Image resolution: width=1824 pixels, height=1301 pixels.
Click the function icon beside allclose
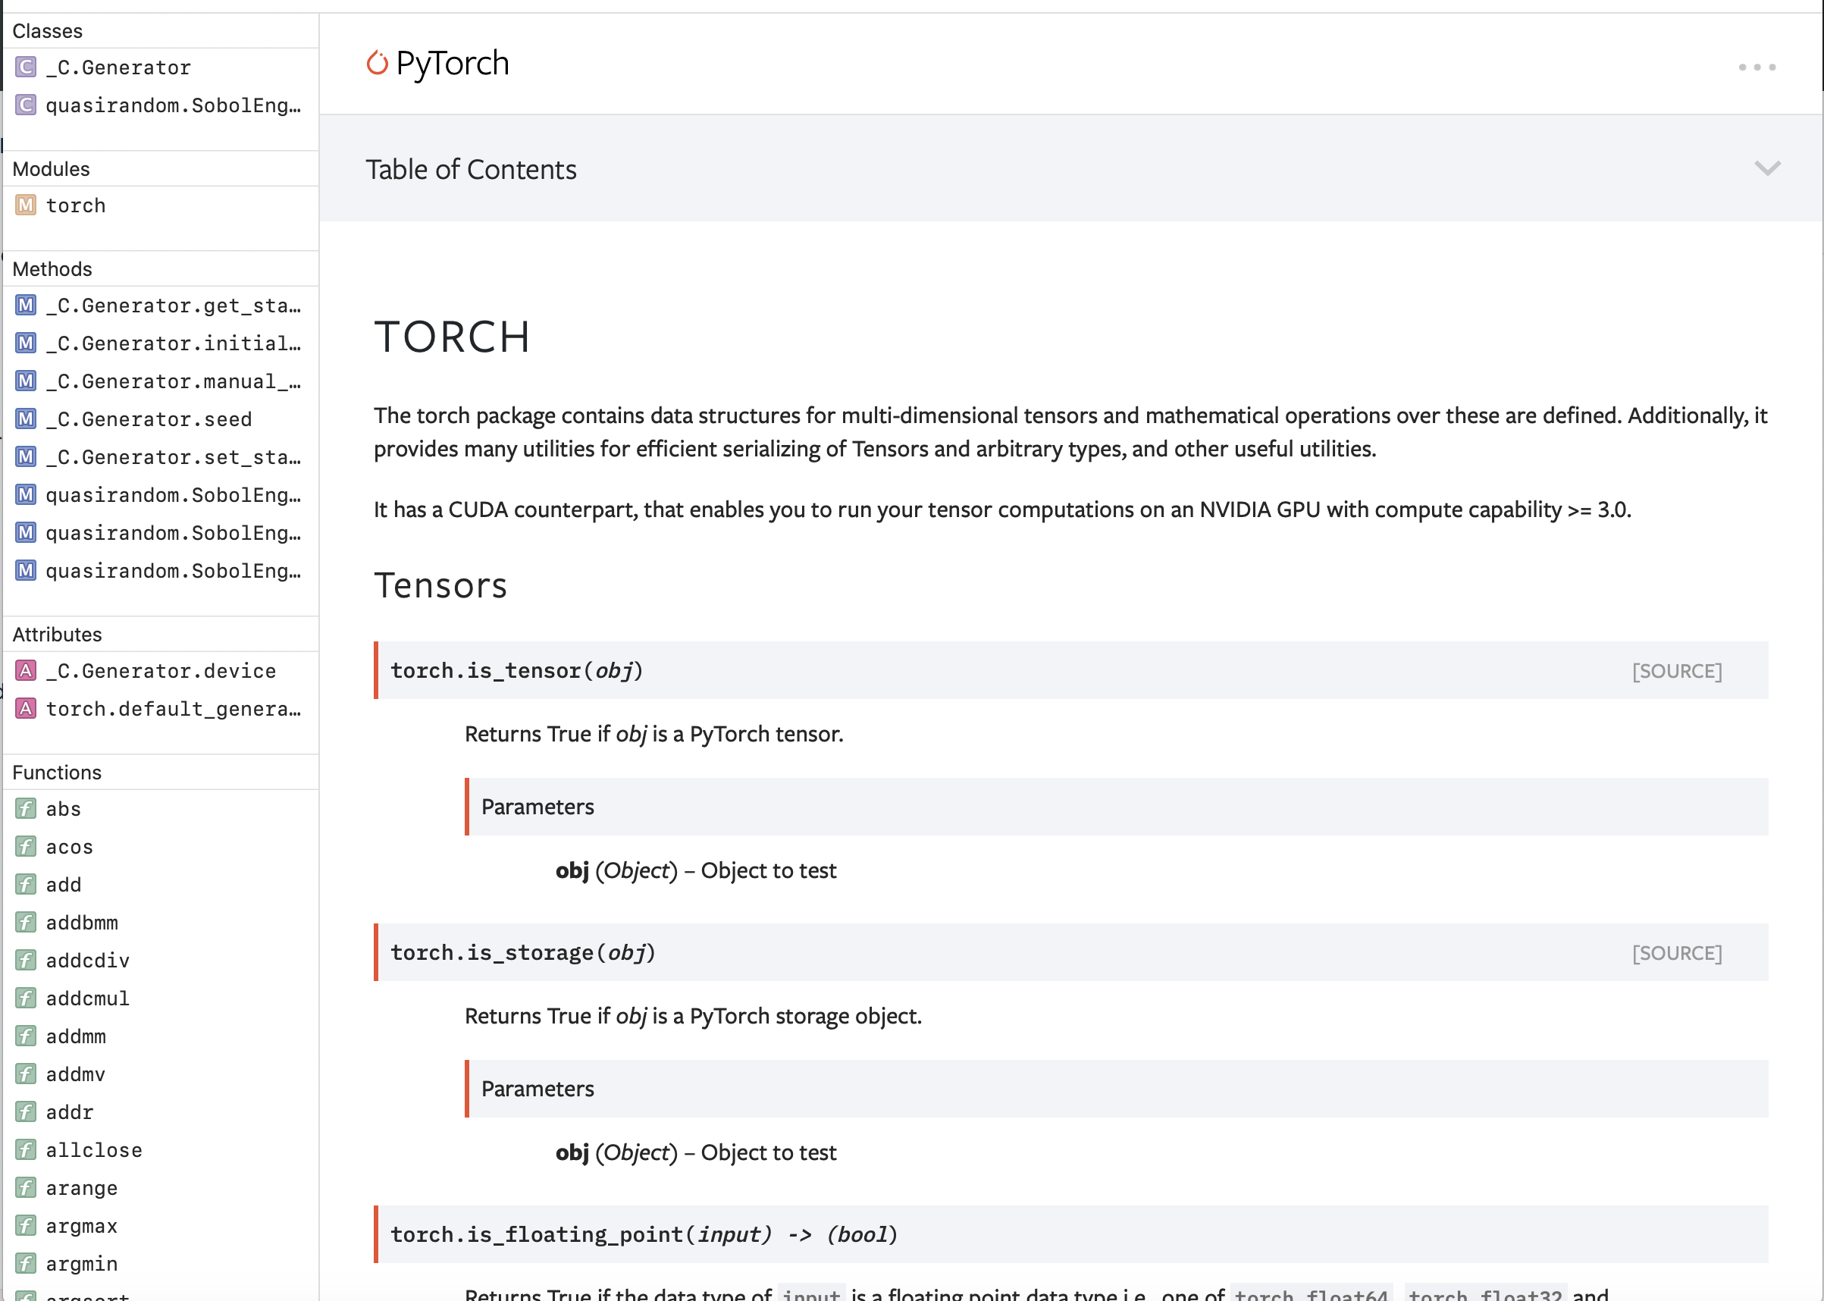tap(25, 1149)
